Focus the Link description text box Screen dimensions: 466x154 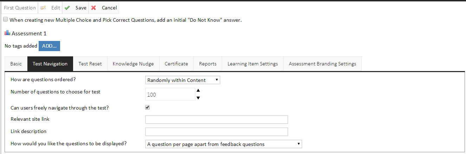point(216,132)
